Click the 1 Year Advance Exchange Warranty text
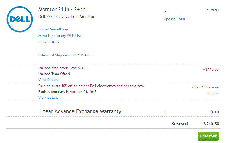226x143 pixels. [x=80, y=111]
